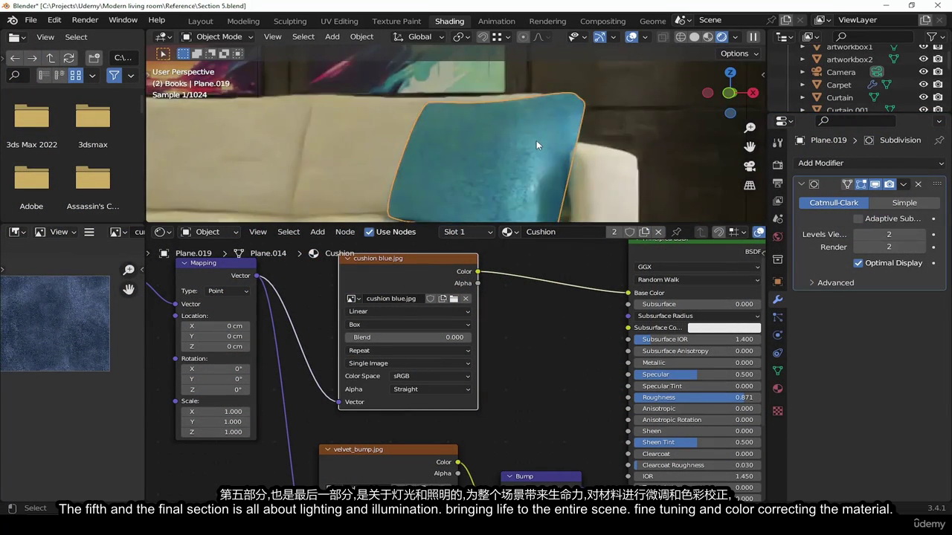Open the File menu
Viewport: 952px width, 535px height.
click(x=30, y=20)
